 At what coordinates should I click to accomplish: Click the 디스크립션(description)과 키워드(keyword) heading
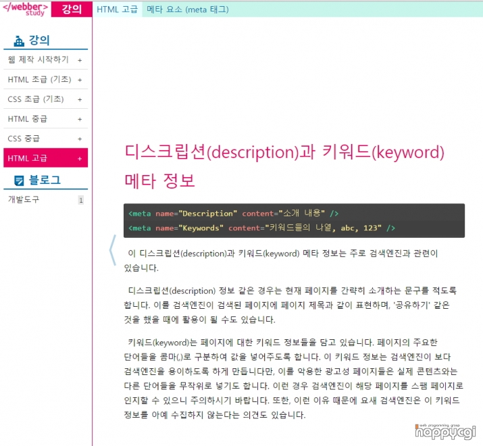pos(284,166)
